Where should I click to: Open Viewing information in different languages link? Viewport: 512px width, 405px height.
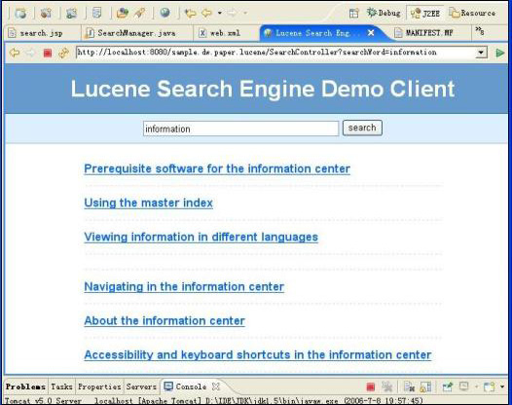(201, 238)
